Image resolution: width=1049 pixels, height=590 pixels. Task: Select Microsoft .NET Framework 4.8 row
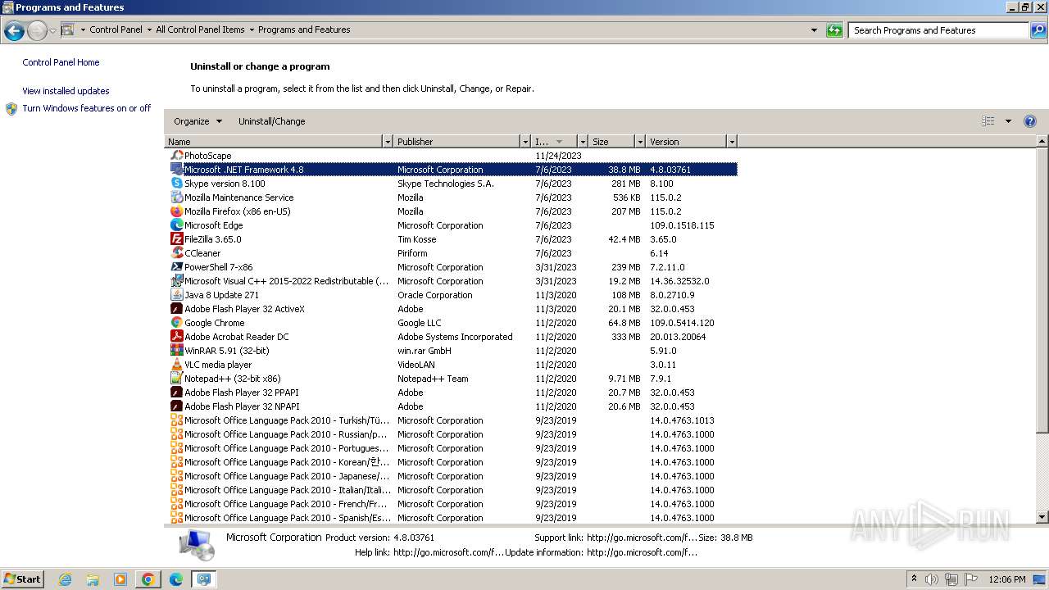click(x=452, y=170)
